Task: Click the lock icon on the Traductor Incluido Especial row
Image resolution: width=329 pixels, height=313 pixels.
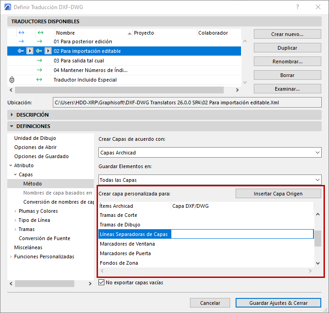Action: [x=12, y=80]
